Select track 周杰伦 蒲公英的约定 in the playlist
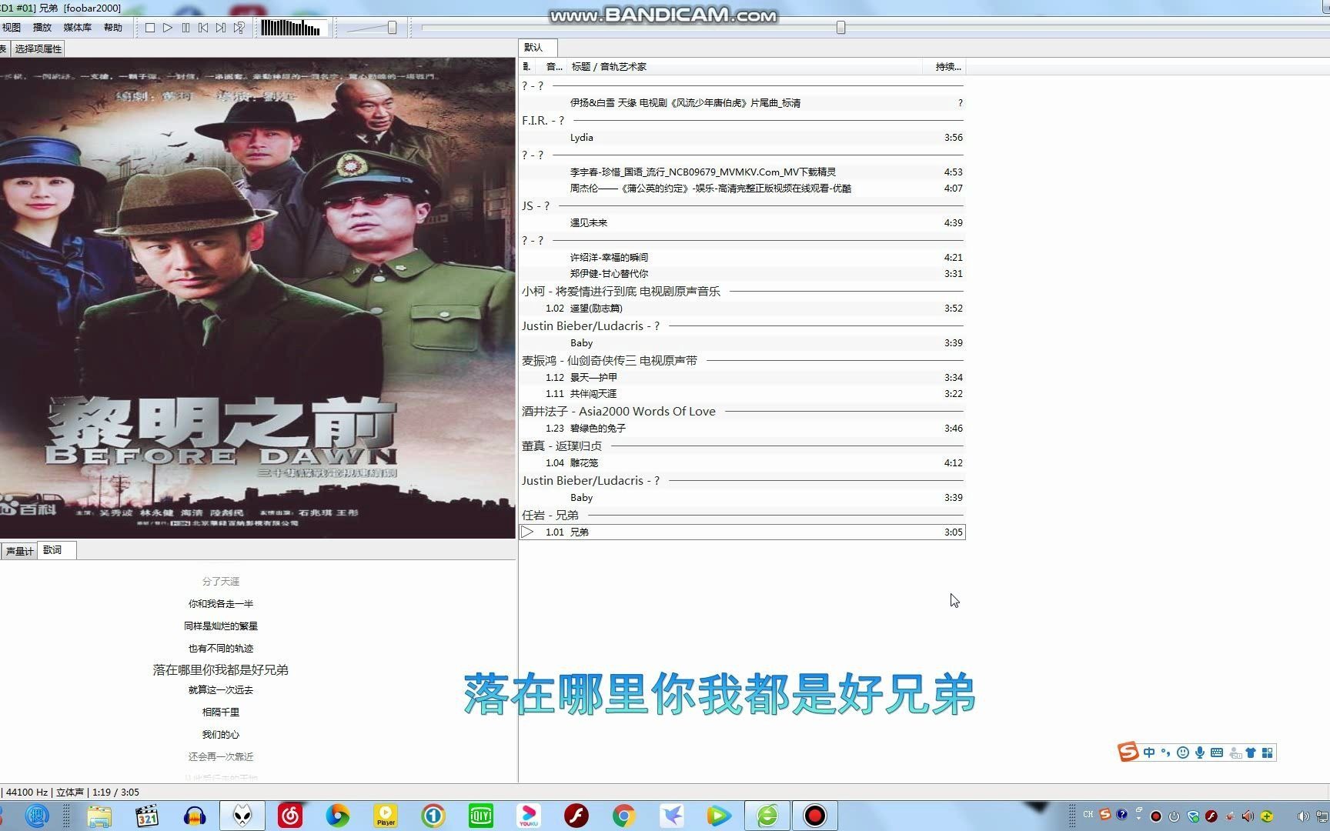Image resolution: width=1330 pixels, height=831 pixels. click(742, 189)
